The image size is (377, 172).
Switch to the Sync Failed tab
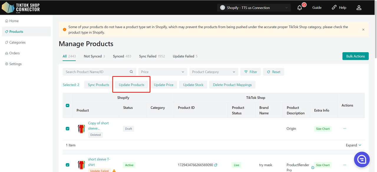pyautogui.click(x=152, y=56)
